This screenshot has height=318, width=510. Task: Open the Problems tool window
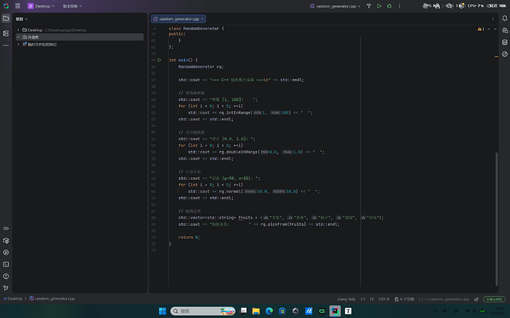click(6, 276)
